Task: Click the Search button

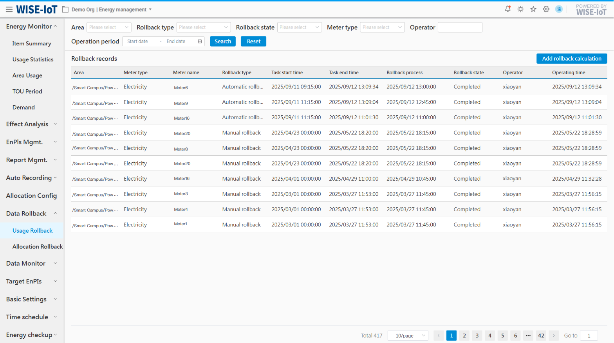Action: (222, 41)
